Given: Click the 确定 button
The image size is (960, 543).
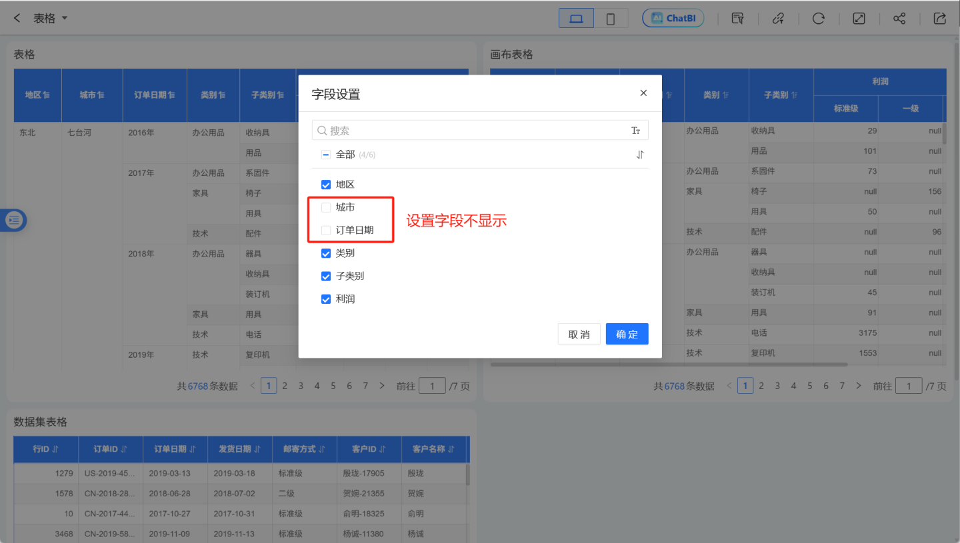Looking at the screenshot, I should (x=627, y=334).
